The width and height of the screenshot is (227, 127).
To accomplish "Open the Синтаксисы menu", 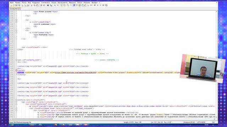I will tap(46, 2).
